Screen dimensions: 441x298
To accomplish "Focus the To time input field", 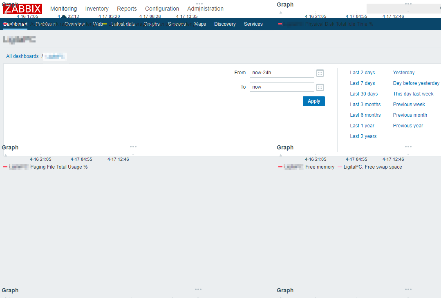I will [282, 87].
